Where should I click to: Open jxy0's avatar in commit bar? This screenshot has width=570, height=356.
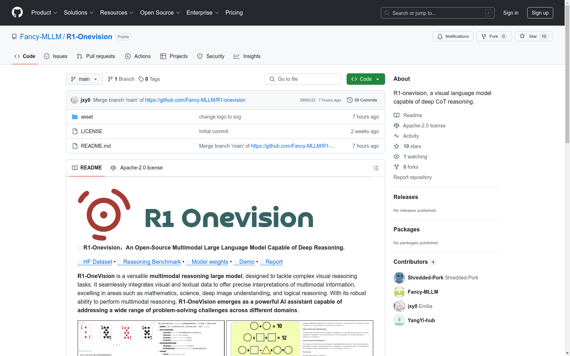(74, 100)
